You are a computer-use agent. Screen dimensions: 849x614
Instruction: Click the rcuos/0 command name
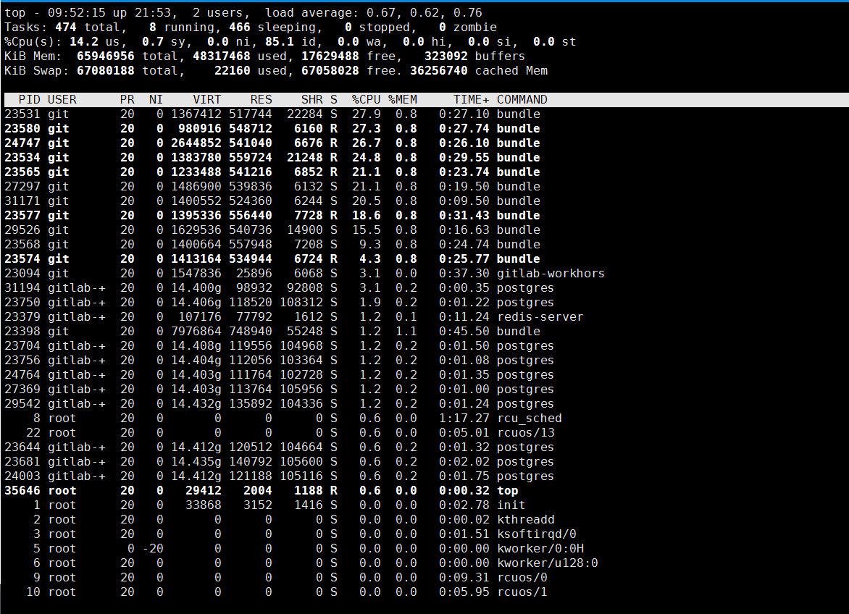(522, 579)
